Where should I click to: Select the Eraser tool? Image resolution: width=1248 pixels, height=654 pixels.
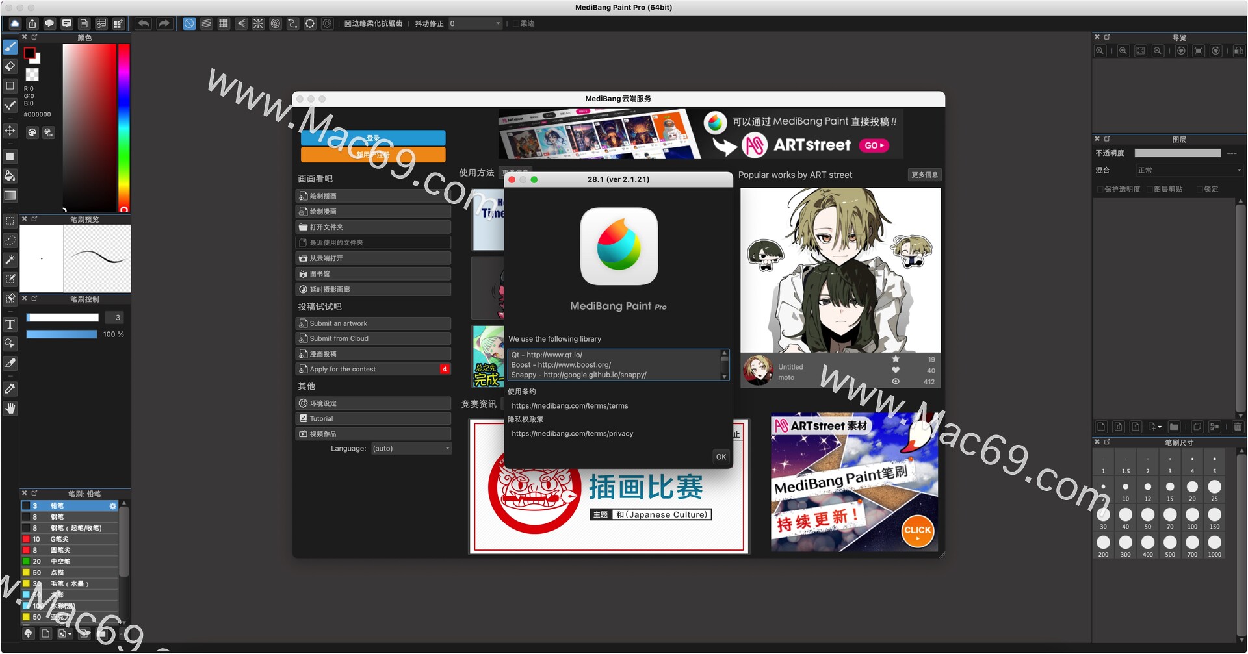10,66
